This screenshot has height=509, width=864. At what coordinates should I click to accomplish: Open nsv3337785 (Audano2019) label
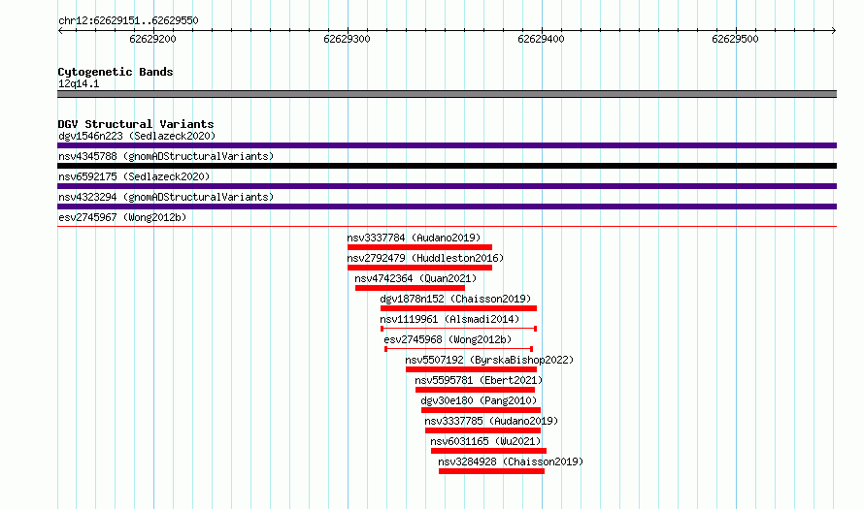click(491, 421)
